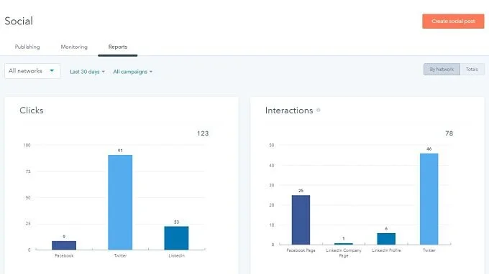Click the Interactions chart heading
Image resolution: width=489 pixels, height=274 pixels.
289,110
